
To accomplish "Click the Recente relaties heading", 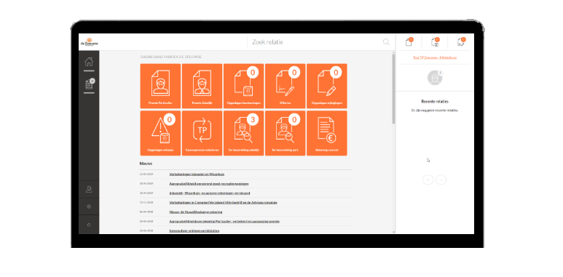I will (x=435, y=101).
